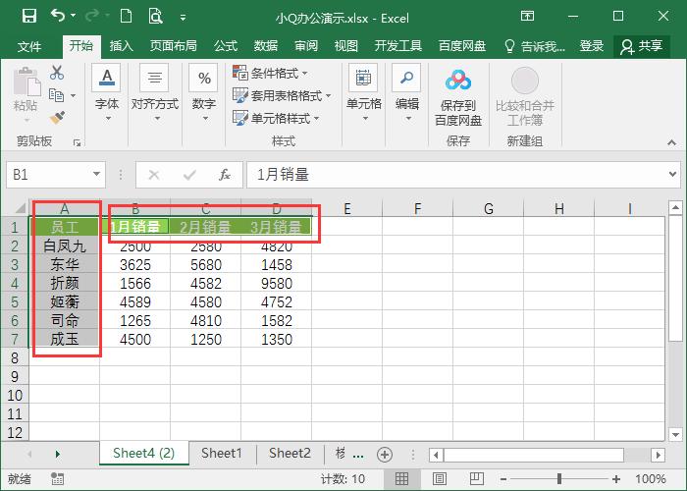Select column E header
This screenshot has width=687, height=491.
(346, 208)
